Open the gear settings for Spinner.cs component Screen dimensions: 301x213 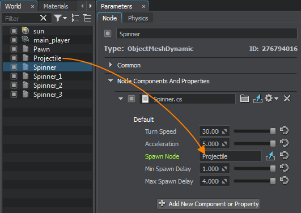point(272,99)
